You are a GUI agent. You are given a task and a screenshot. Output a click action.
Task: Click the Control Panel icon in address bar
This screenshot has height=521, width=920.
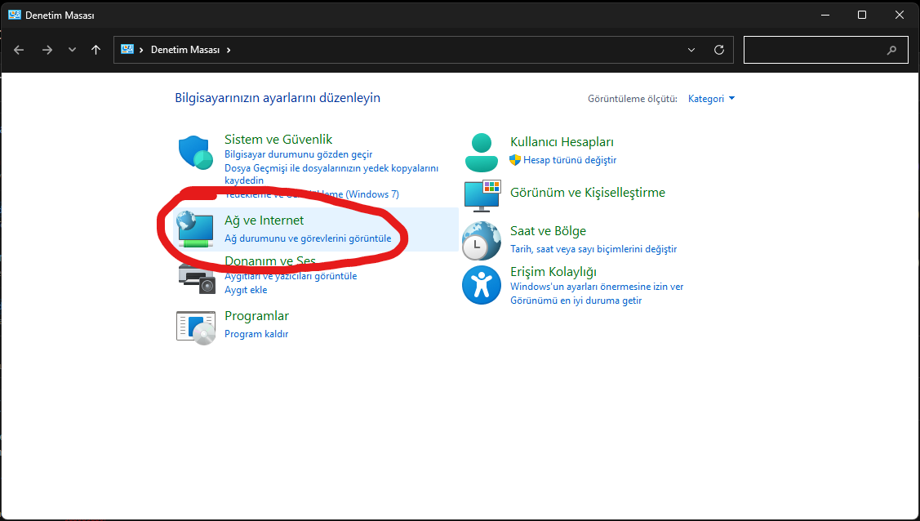pos(127,49)
